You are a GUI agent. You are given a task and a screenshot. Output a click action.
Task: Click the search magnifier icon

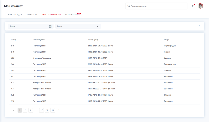tap(129, 6)
